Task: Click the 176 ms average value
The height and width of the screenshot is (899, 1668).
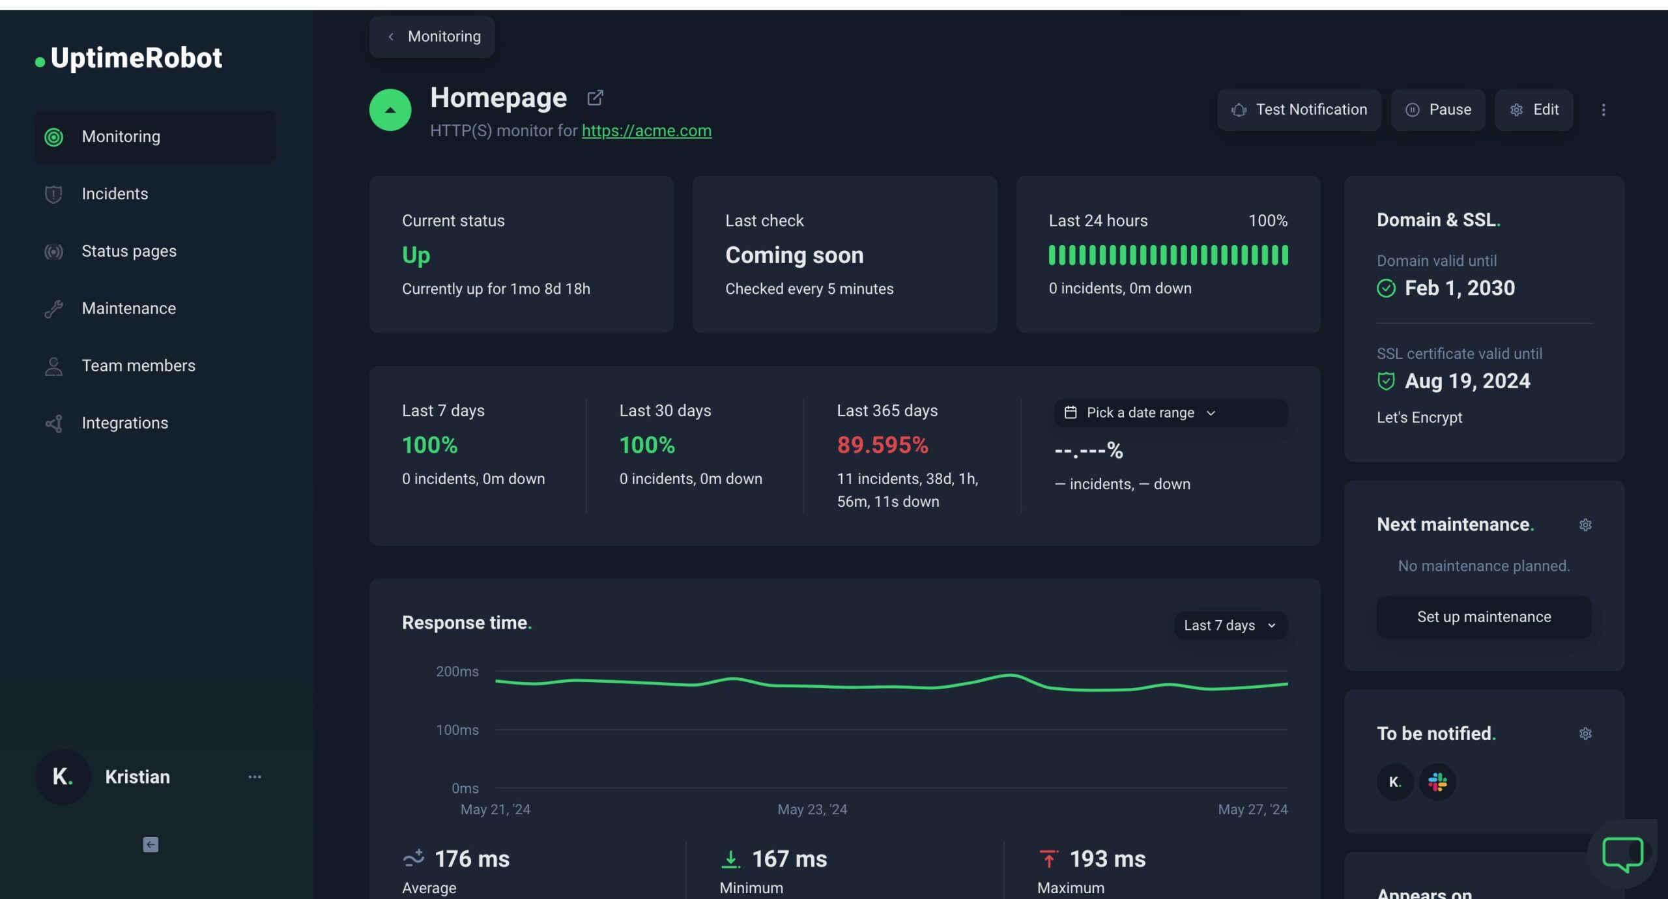Action: click(x=472, y=859)
